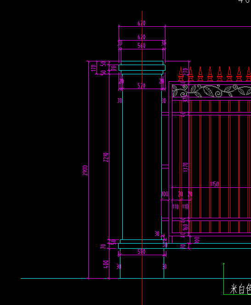Pick the 270 spear height dimension
This screenshot has width=251, height=305.
(185, 72)
